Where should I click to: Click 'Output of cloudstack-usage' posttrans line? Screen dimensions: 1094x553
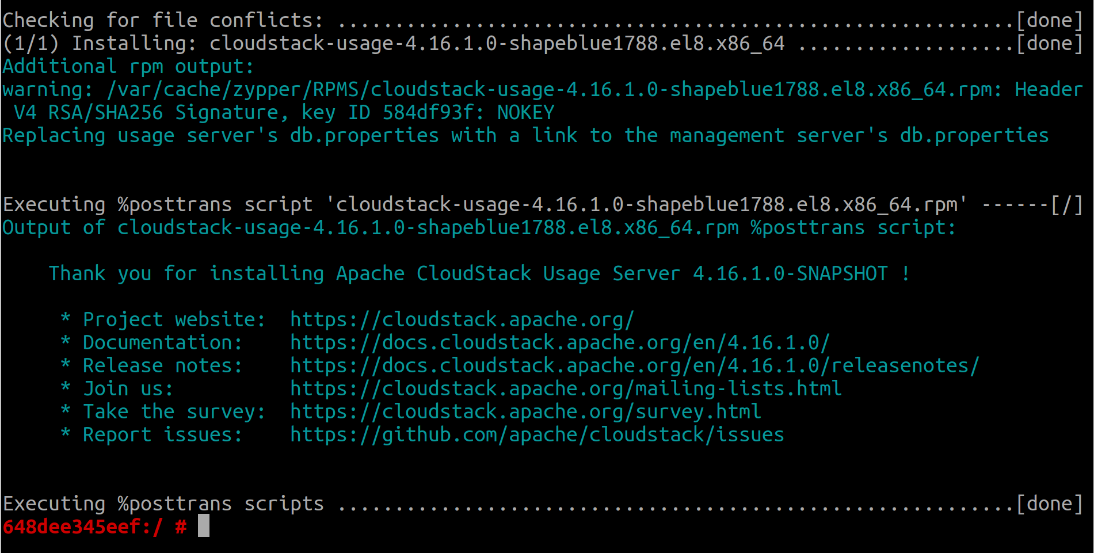click(x=479, y=227)
